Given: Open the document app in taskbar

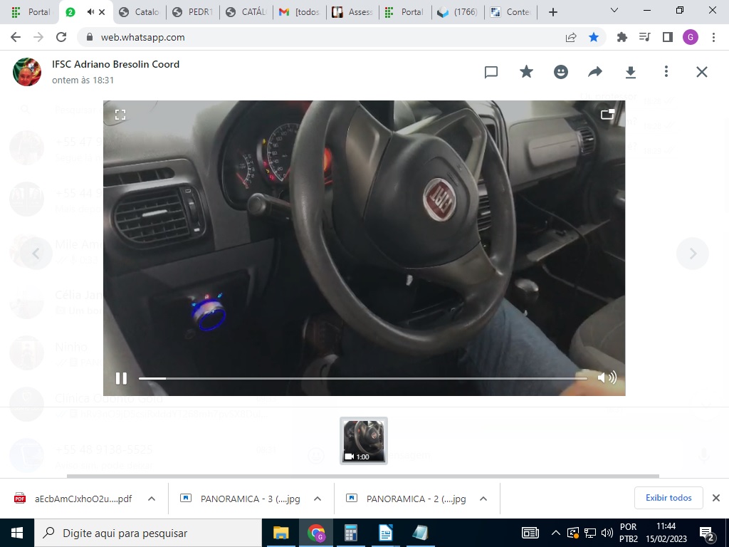Looking at the screenshot, I should pos(385,533).
